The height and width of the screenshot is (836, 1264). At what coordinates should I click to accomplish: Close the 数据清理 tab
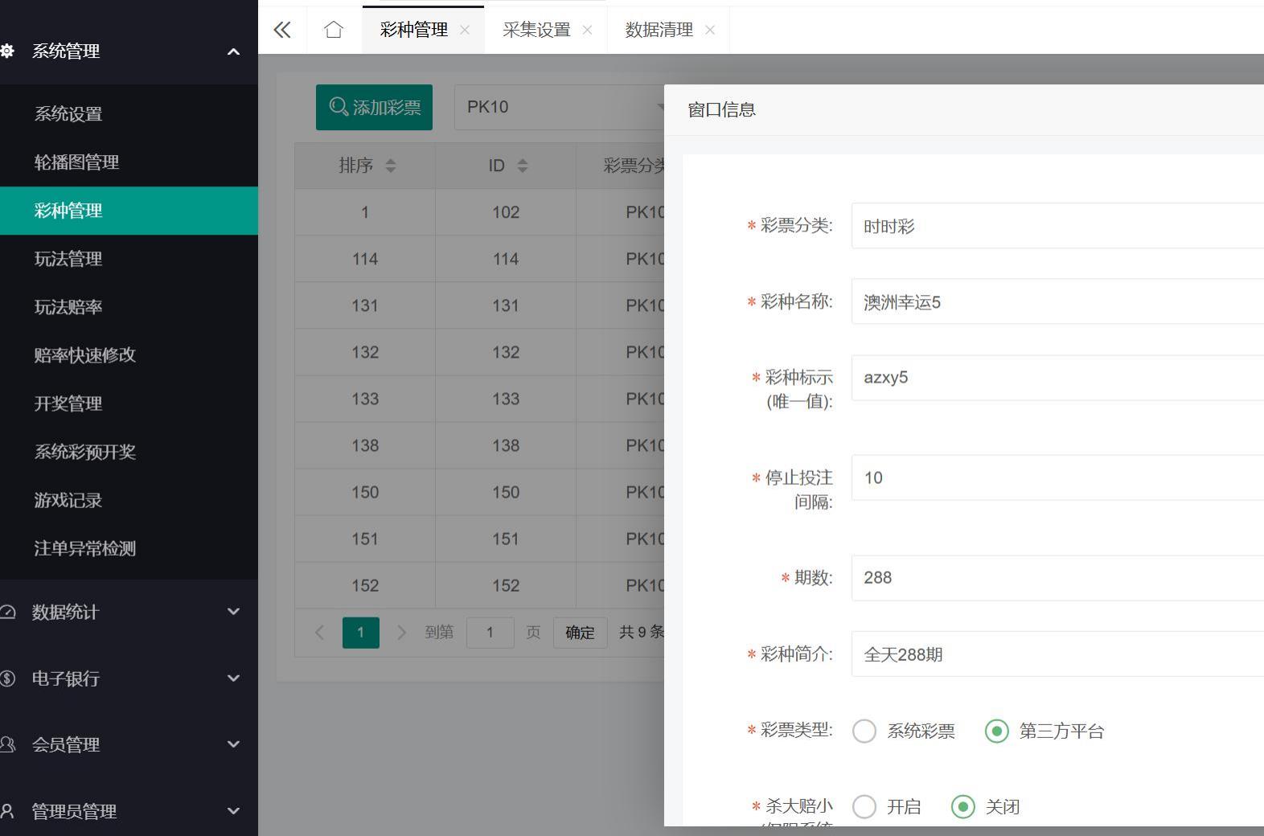[x=709, y=31]
